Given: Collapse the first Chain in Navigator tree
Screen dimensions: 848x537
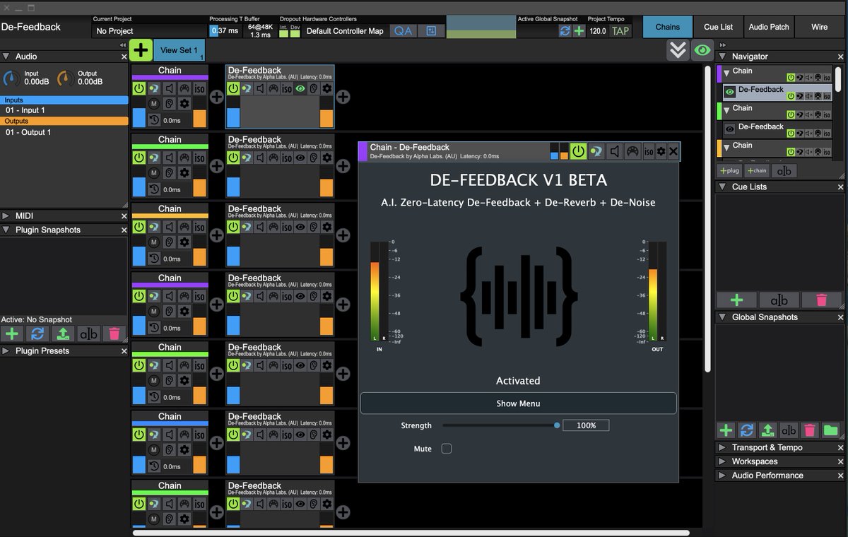Looking at the screenshot, I should pos(726,73).
